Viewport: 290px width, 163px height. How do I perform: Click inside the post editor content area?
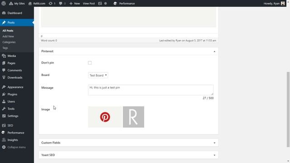click(129, 18)
